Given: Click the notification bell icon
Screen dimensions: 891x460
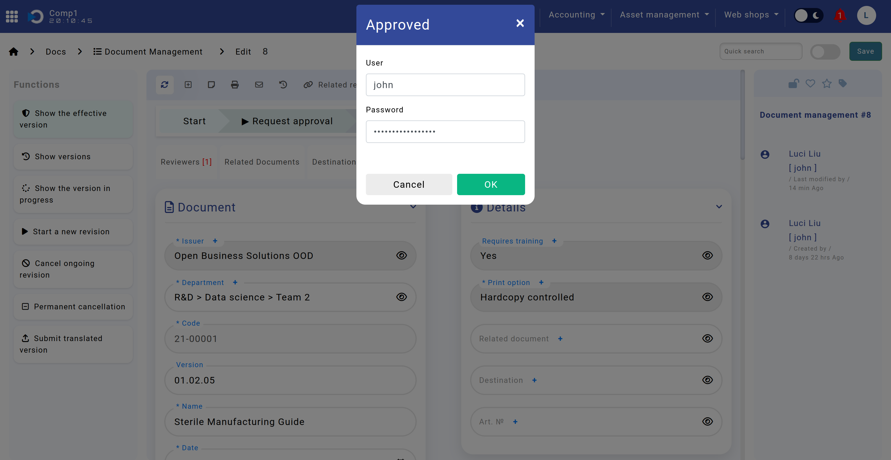Looking at the screenshot, I should [x=840, y=15].
